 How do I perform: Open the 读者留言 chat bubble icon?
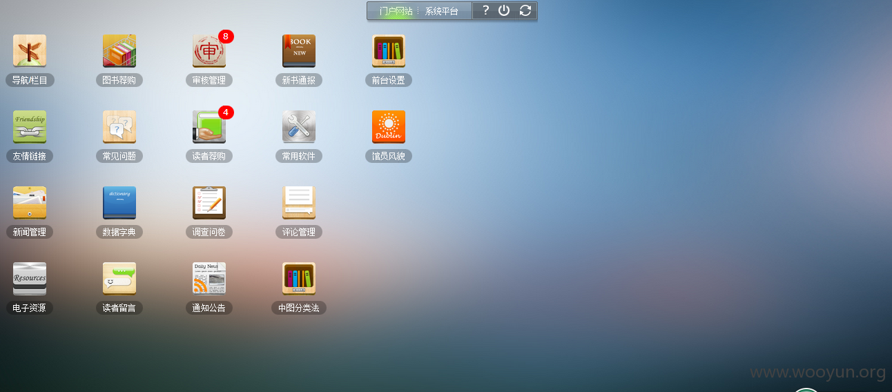click(x=119, y=279)
